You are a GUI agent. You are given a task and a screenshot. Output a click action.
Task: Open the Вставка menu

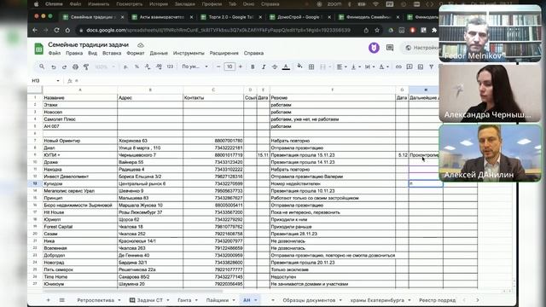pyautogui.click(x=112, y=53)
